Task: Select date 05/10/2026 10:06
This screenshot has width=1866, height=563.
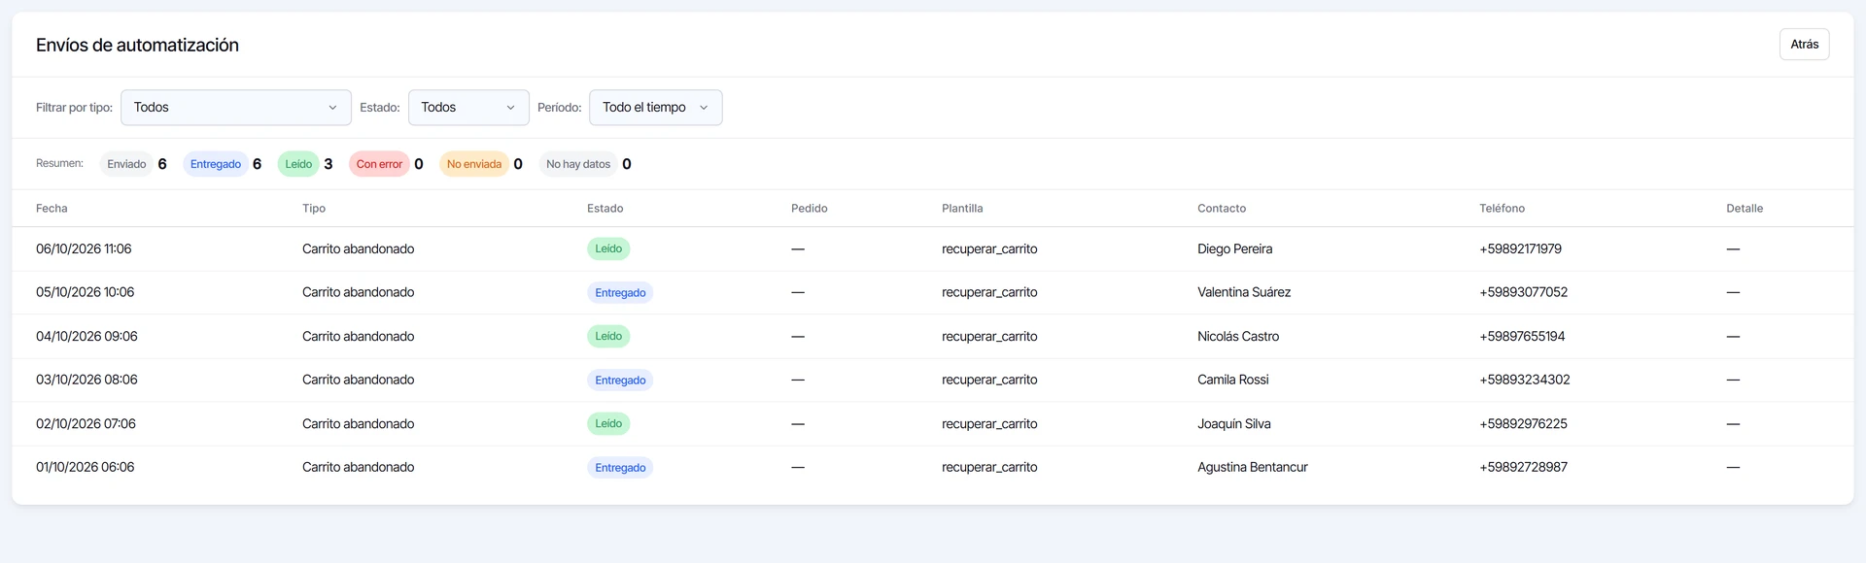Action: [x=86, y=292]
